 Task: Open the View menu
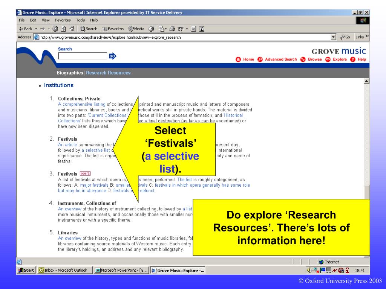46,20
